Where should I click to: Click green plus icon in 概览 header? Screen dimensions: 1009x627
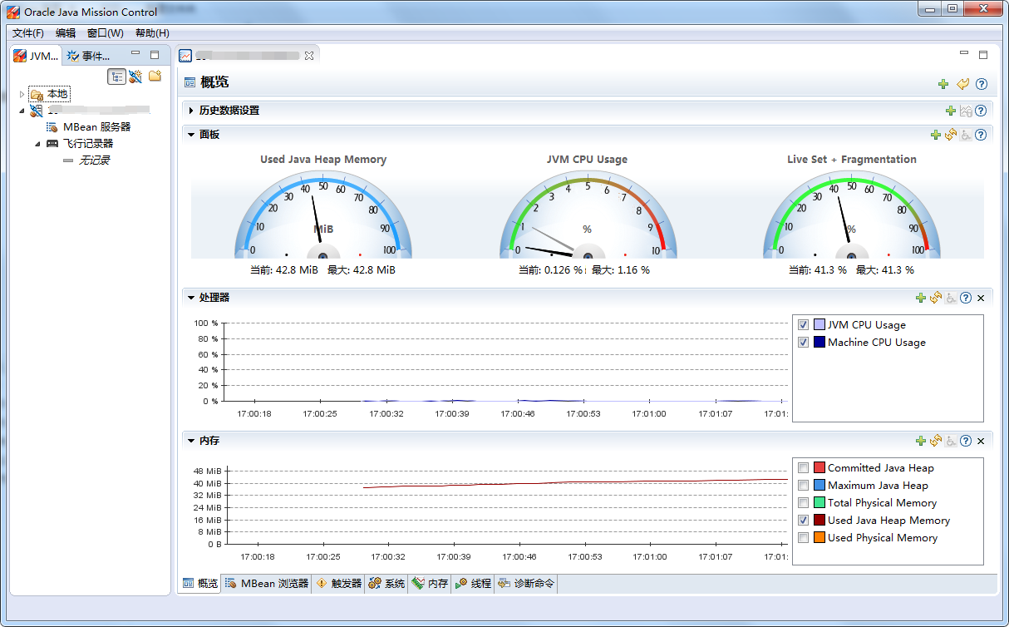tap(943, 84)
